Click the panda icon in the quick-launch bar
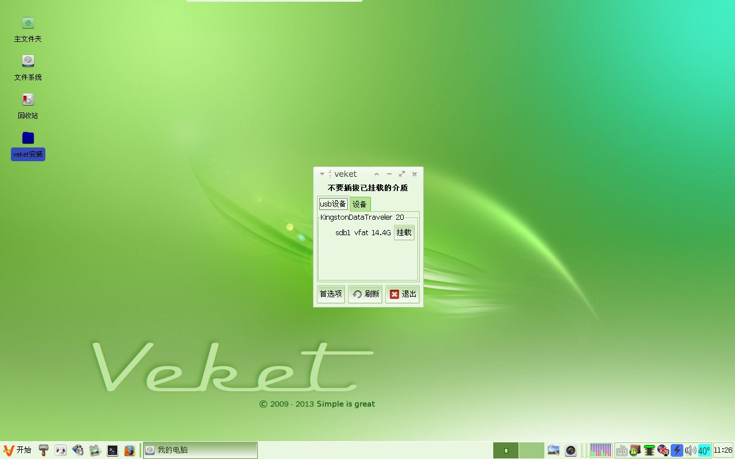 pyautogui.click(x=61, y=450)
